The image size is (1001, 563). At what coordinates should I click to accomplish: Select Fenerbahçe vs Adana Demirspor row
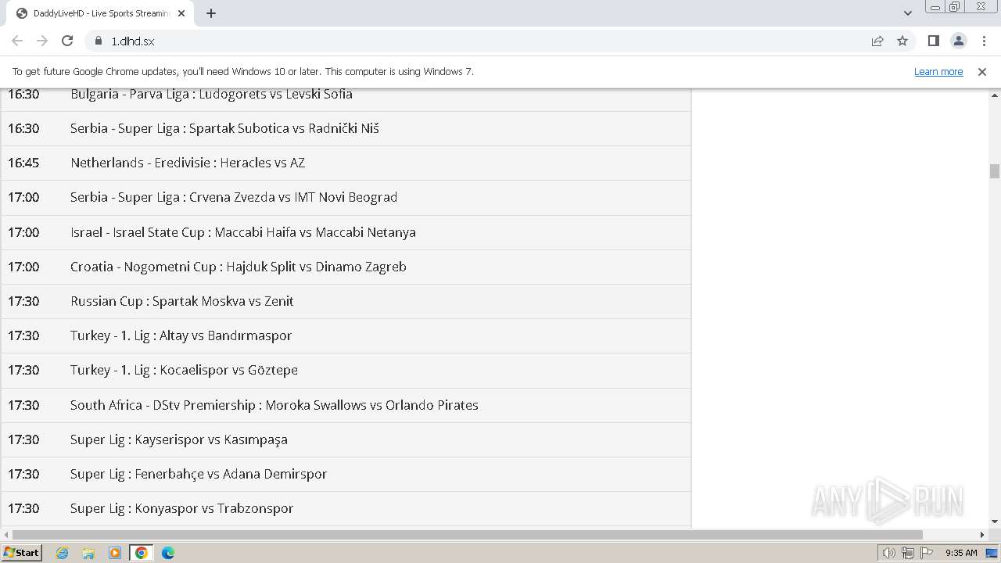pos(346,474)
